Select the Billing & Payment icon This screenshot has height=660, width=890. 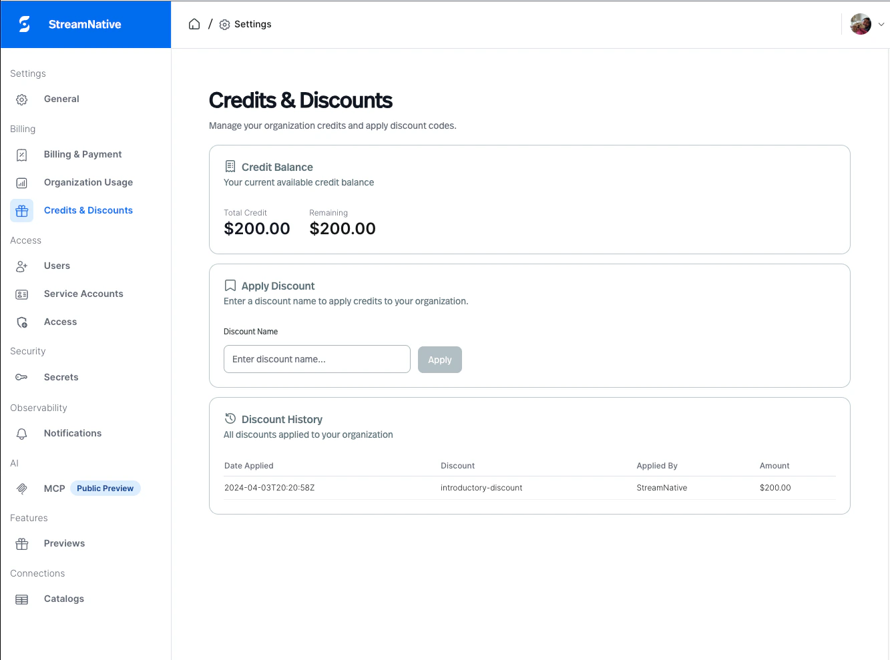[x=21, y=154]
